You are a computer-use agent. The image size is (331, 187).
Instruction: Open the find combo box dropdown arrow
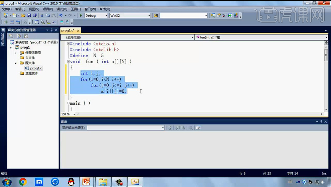pyautogui.click(x=206, y=15)
